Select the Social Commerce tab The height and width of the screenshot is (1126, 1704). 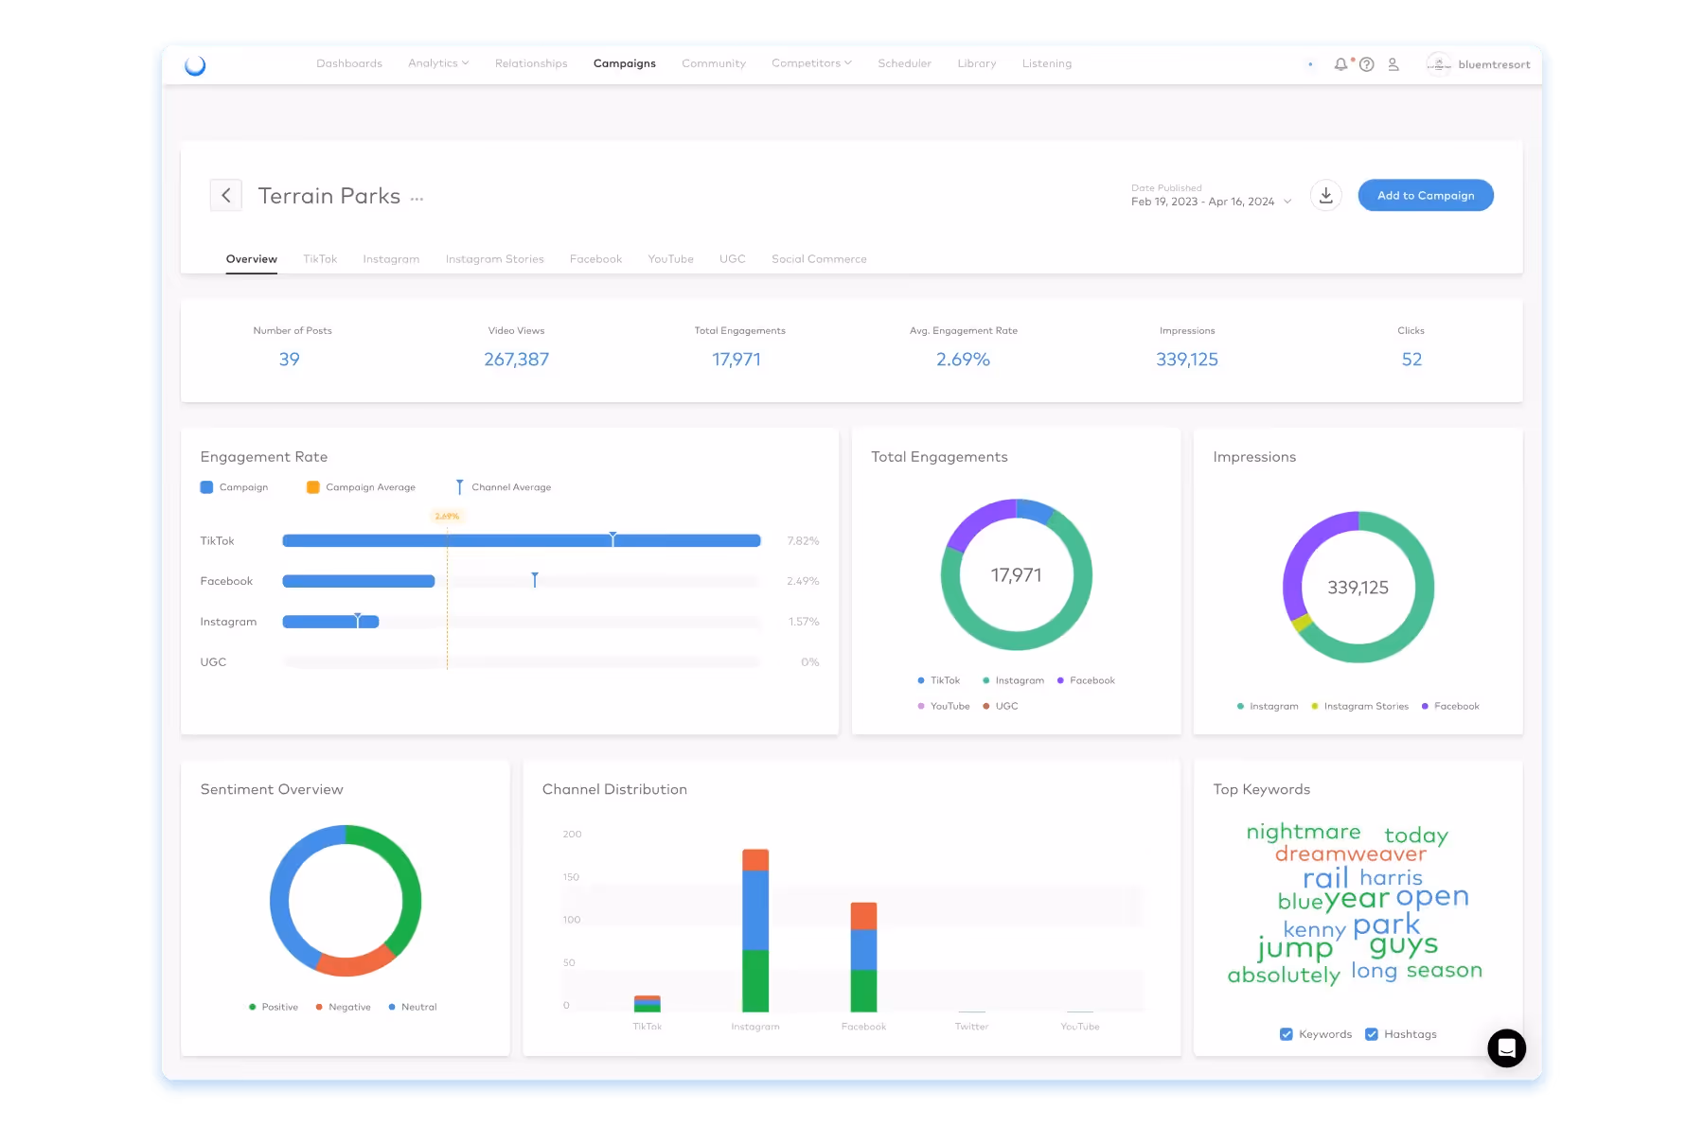819,258
